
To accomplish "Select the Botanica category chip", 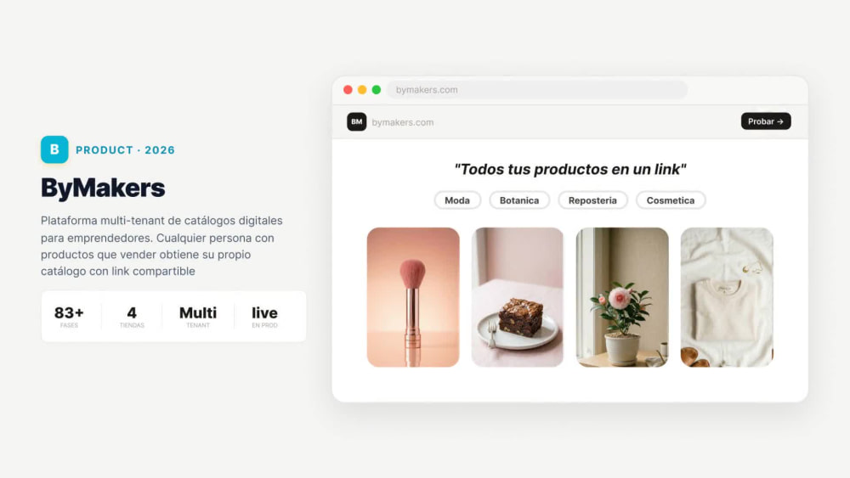I will pos(519,200).
